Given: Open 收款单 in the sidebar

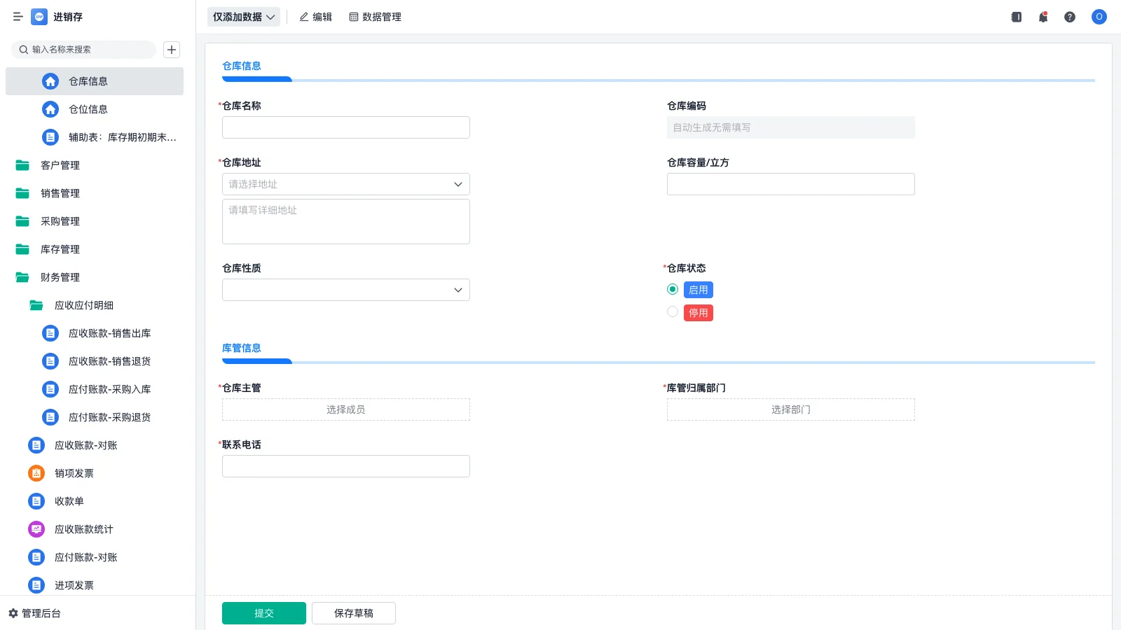Looking at the screenshot, I should click(x=95, y=501).
